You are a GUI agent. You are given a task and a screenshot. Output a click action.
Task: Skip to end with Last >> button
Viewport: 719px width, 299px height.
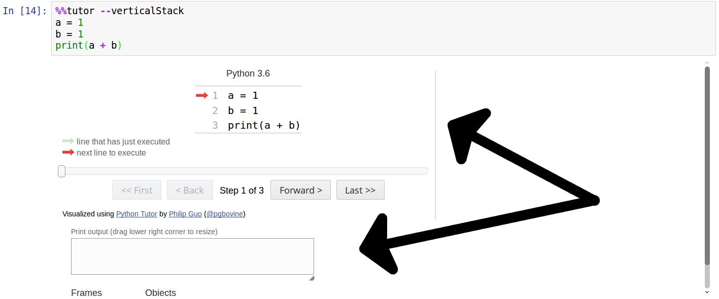360,190
